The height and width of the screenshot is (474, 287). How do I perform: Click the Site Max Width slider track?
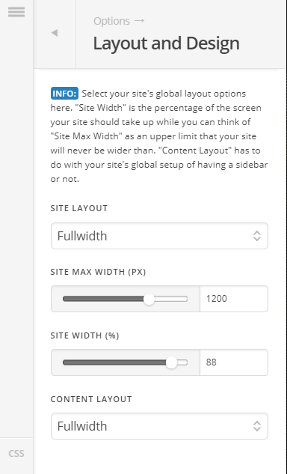[126, 299]
